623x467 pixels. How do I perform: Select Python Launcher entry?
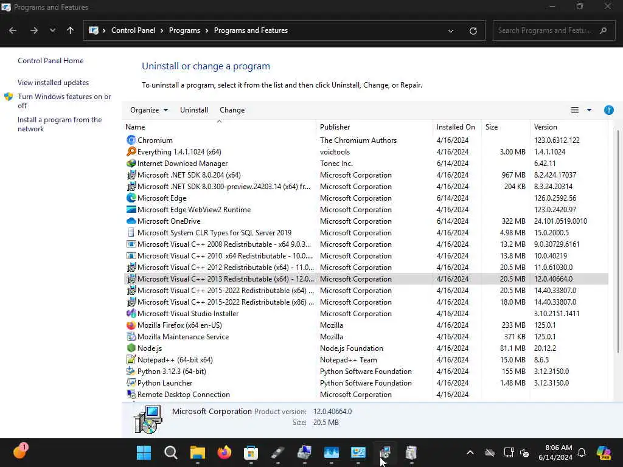pyautogui.click(x=366, y=383)
